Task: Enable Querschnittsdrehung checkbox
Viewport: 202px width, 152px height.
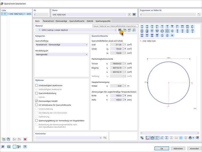Action: [37, 93]
